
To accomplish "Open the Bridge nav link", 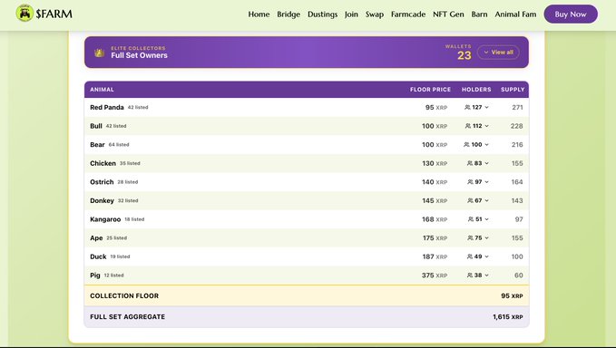I will [x=288, y=14].
